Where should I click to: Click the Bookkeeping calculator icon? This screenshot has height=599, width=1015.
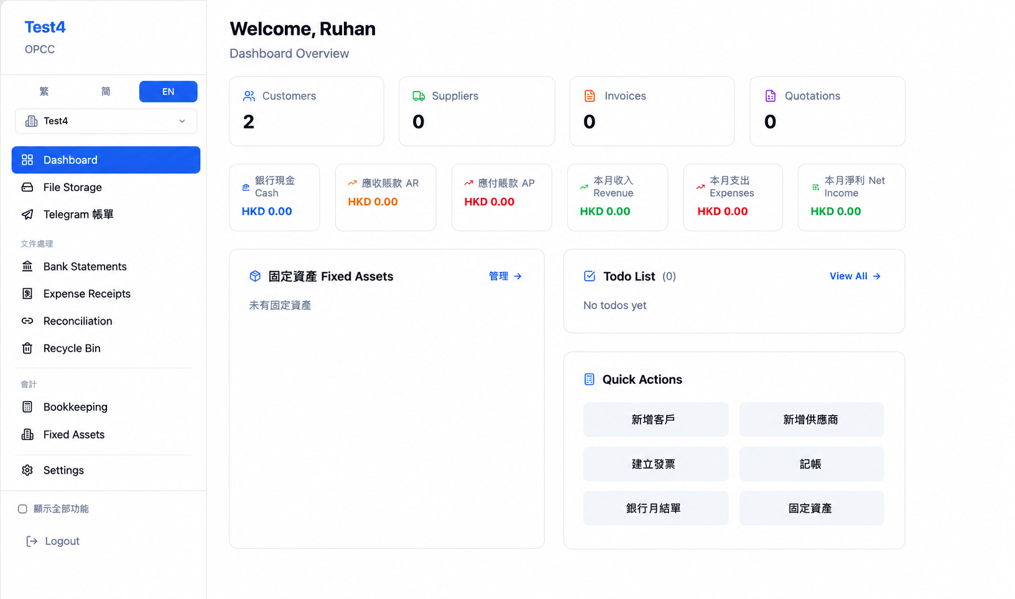tap(27, 407)
